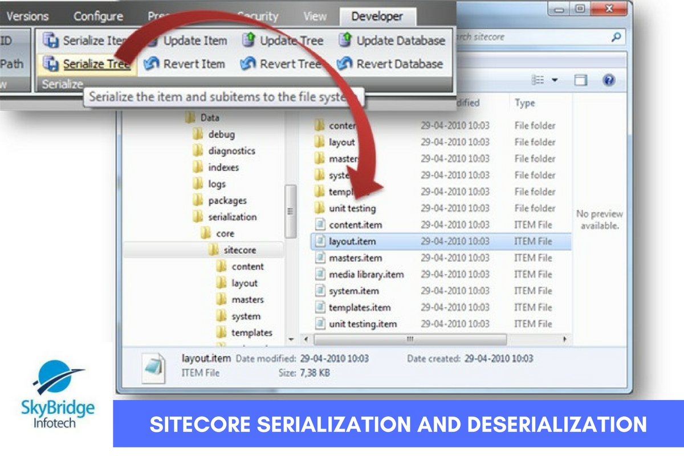Open the change view dropdown arrow
The image size is (684, 456).
pyautogui.click(x=554, y=80)
